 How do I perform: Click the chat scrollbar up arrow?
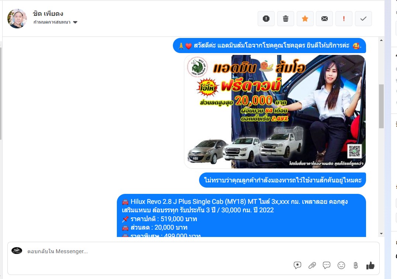pos(381,40)
